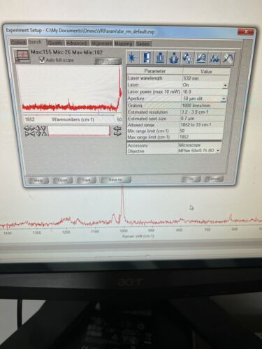Click the sample stage toolbar icon
This screenshot has height=349, width=262.
pos(160,57)
